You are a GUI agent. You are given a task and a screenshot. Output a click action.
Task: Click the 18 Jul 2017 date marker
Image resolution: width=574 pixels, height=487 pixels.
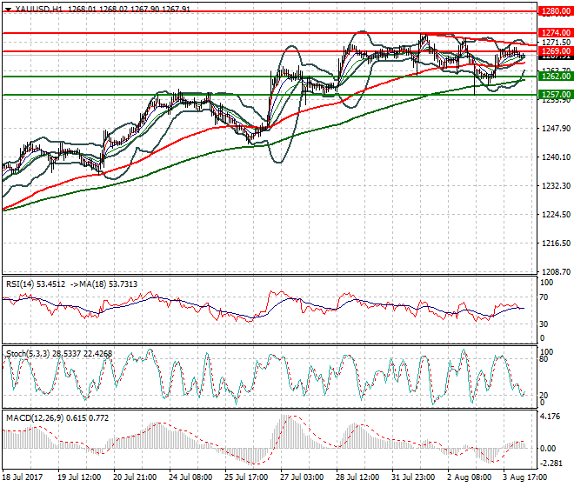23,477
